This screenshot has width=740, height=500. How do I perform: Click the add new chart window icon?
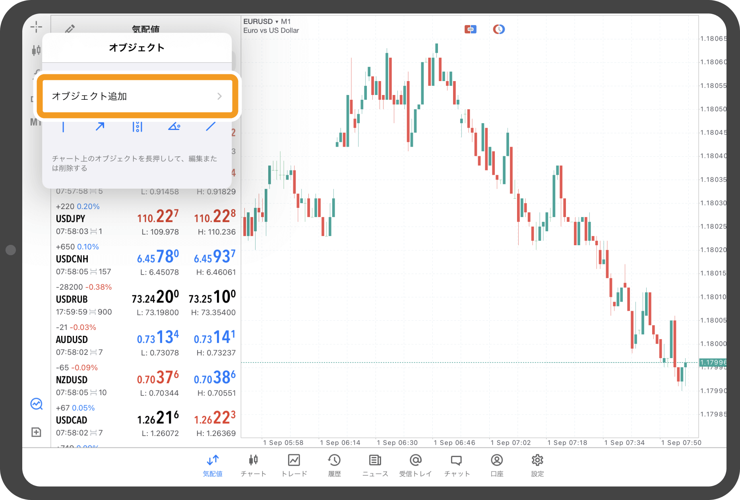tap(36, 432)
